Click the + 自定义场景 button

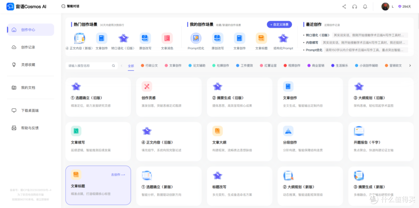tap(279, 24)
